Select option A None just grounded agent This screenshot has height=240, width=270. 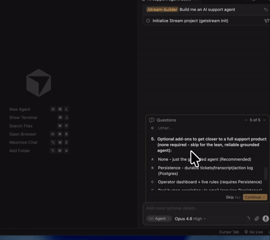[x=204, y=159]
